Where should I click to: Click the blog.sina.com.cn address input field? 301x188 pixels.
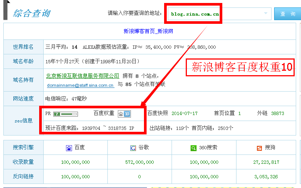[219, 14]
